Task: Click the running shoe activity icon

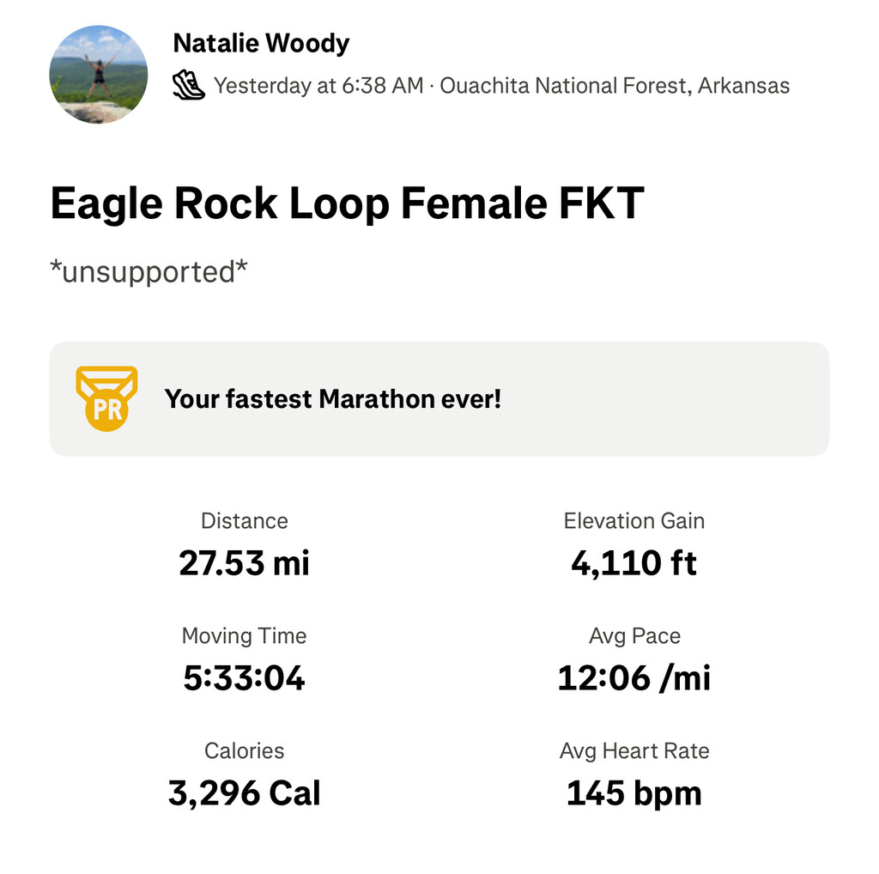Action: coord(188,86)
